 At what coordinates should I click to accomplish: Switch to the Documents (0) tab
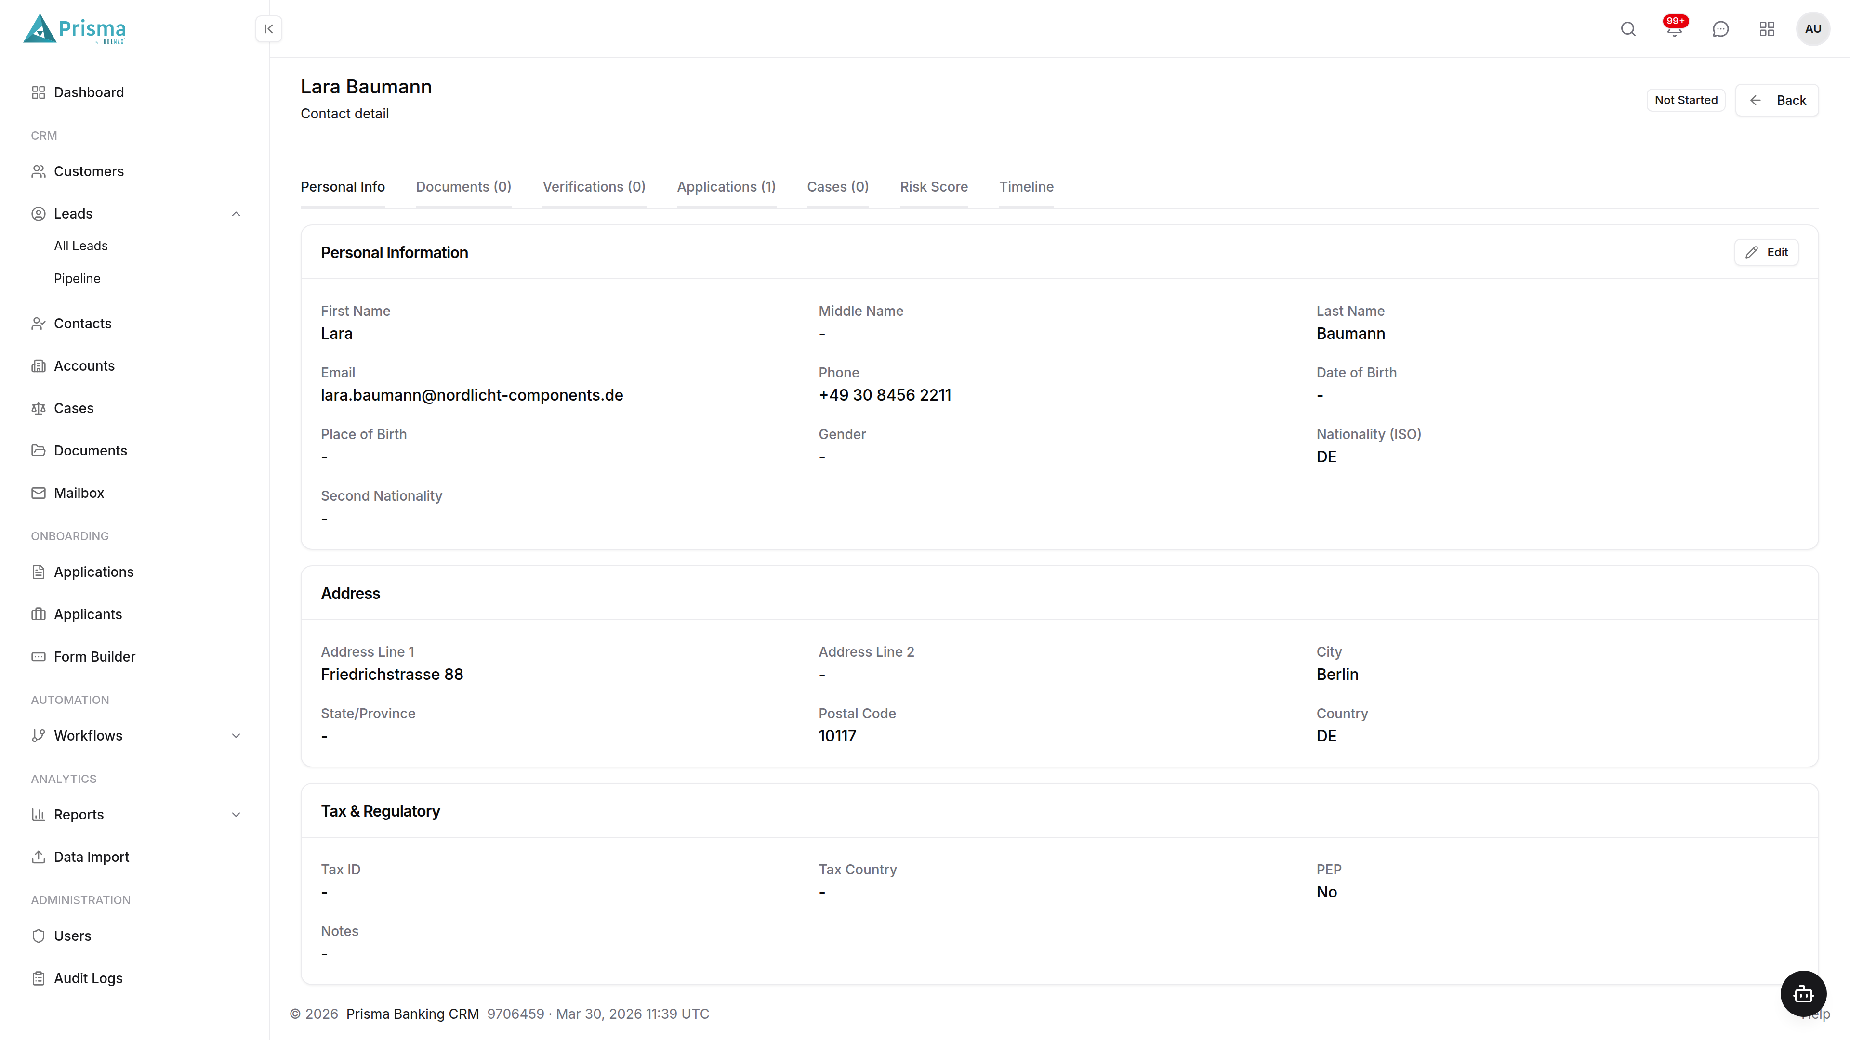pyautogui.click(x=463, y=187)
